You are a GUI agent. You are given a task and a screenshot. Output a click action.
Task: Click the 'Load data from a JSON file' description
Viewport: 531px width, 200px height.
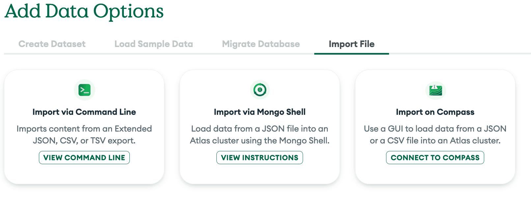(x=260, y=135)
